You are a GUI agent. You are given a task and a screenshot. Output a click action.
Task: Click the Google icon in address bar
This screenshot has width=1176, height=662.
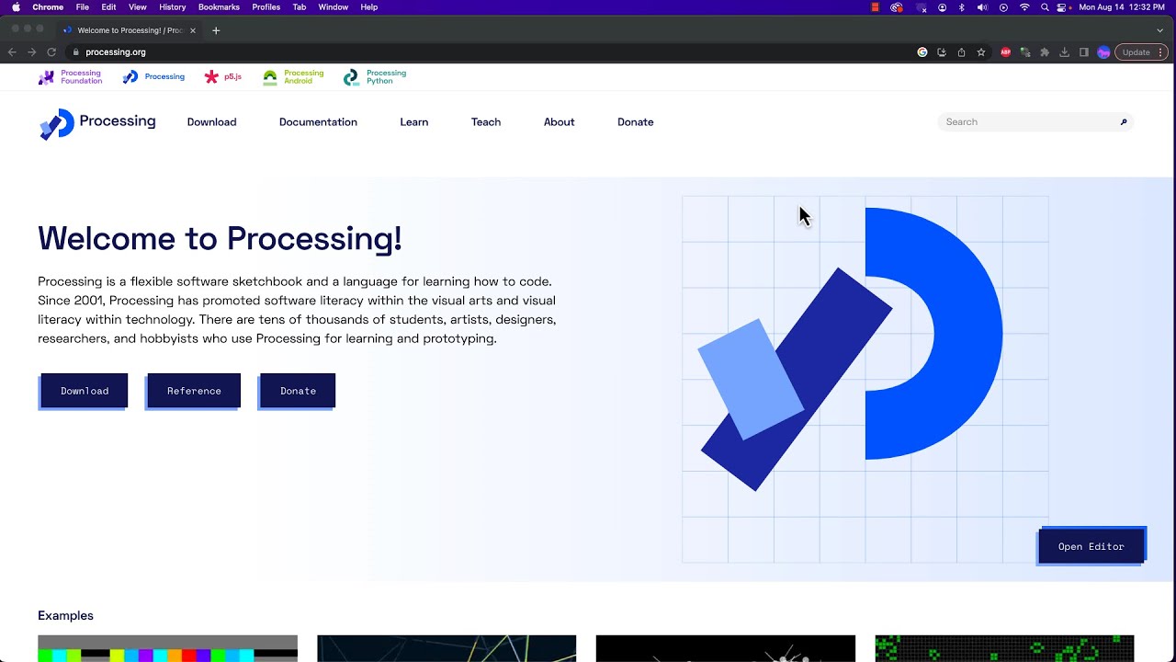922,52
